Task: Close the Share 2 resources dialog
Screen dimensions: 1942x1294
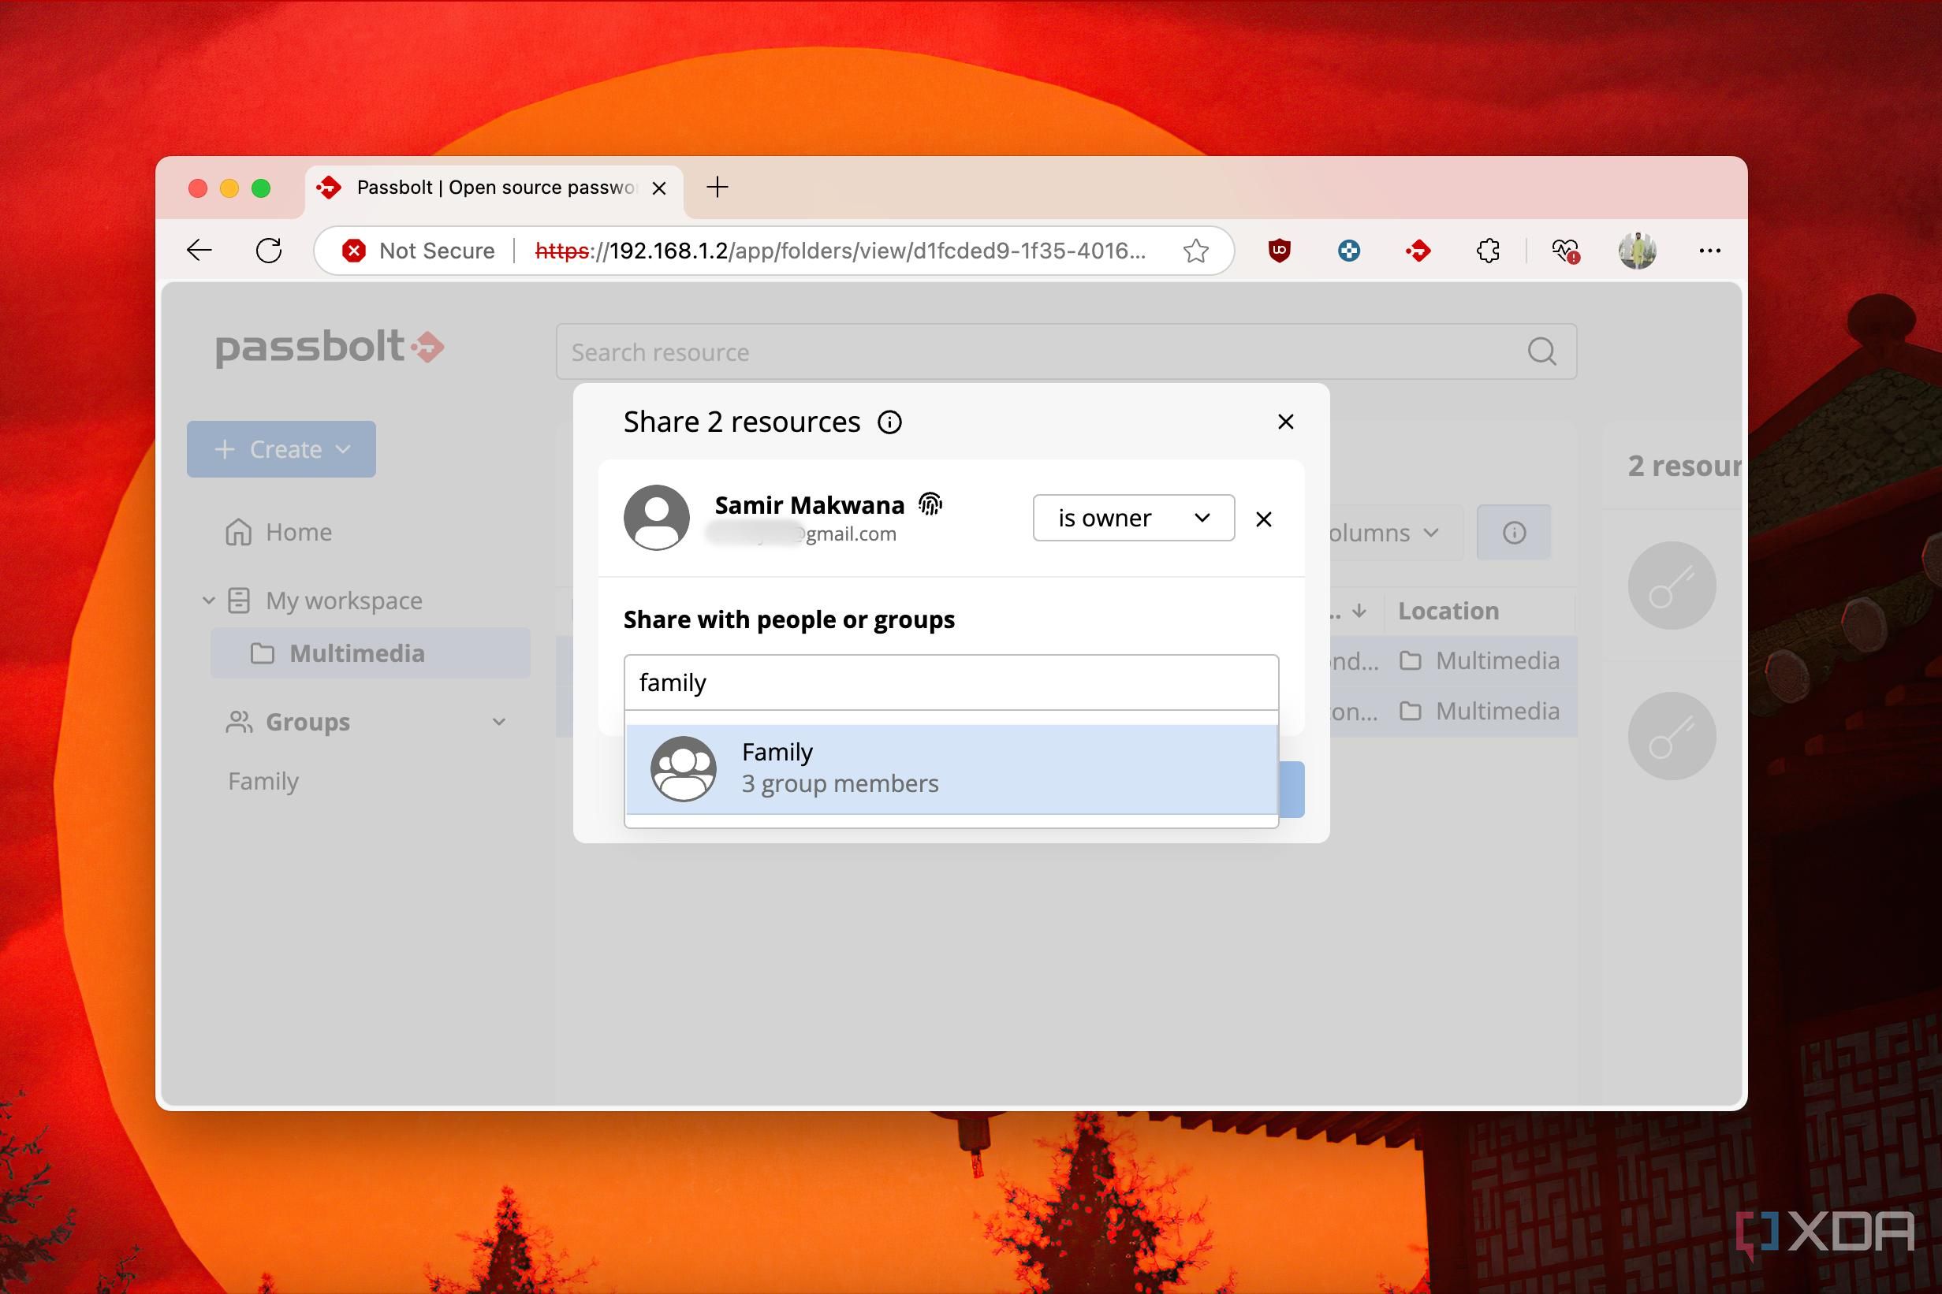Action: (x=1285, y=422)
